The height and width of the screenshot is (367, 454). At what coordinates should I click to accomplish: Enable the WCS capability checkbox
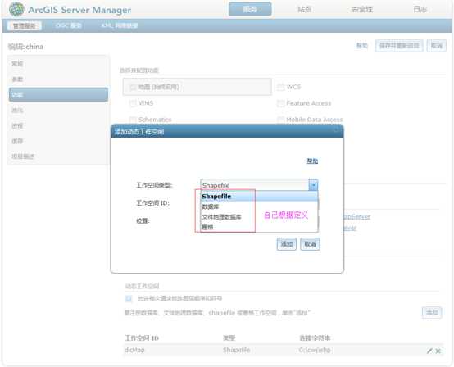(280, 87)
